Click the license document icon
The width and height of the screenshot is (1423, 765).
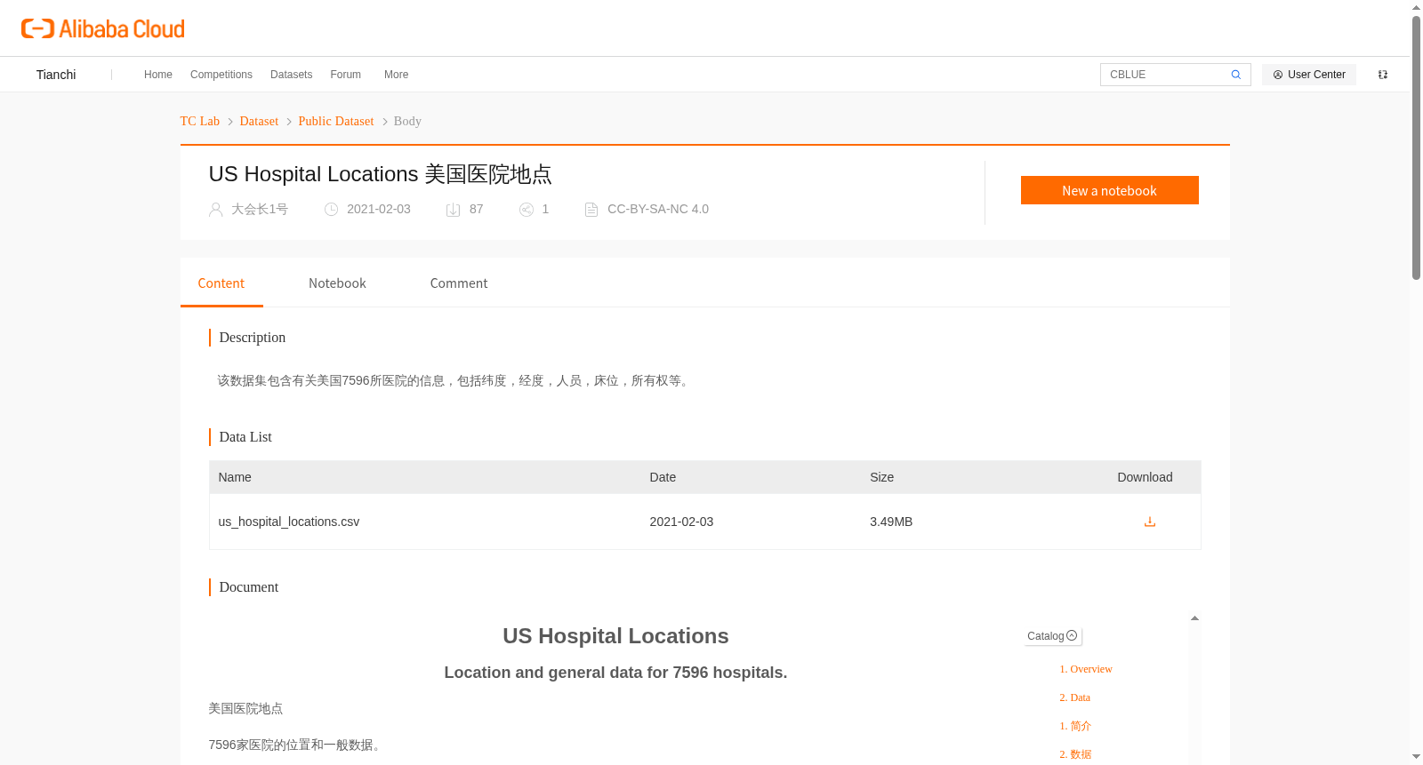(591, 210)
